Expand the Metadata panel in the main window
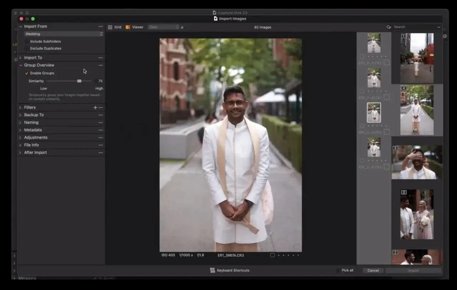The image size is (457, 290). (x=14, y=278)
